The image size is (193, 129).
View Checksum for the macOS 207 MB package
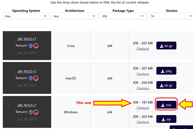pos(143,74)
